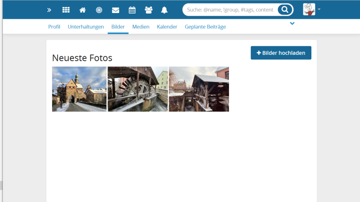Open messages via envelope icon
The image size is (360, 202).
(116, 10)
